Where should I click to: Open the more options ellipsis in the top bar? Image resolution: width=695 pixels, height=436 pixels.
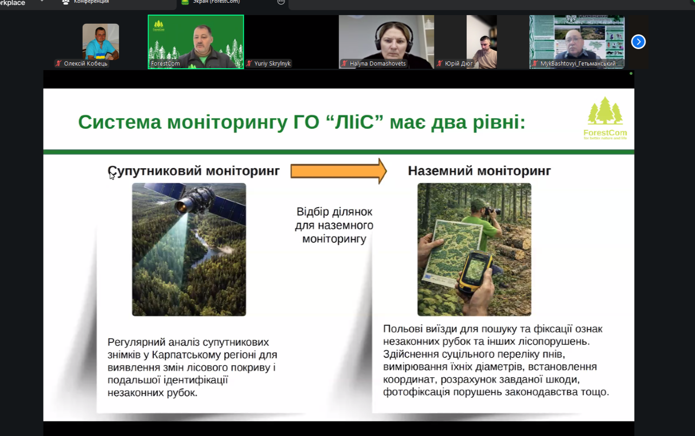(281, 2)
